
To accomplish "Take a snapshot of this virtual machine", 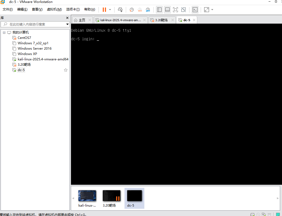I will click(132, 10).
